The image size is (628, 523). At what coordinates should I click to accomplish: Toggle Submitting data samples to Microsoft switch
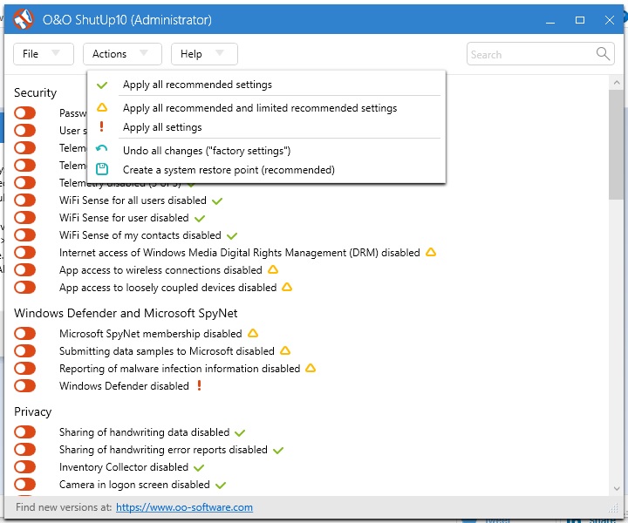click(24, 351)
